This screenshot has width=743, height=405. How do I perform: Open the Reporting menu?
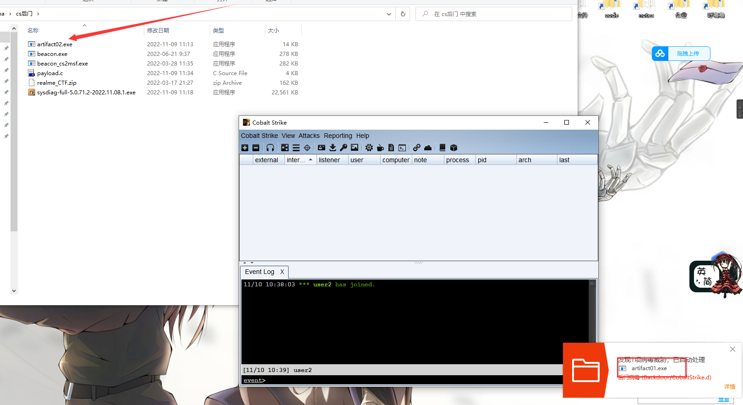pos(338,136)
